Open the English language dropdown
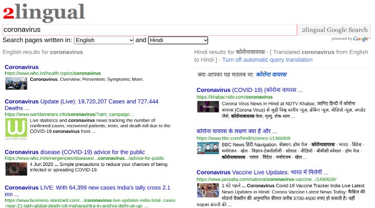 pos(104,40)
